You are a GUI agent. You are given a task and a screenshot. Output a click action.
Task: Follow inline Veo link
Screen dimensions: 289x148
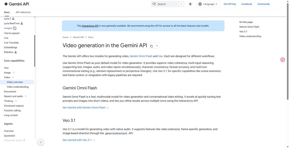[160, 56]
